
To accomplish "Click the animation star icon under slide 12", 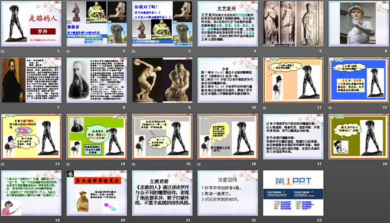I will pyautogui.click(x=330, y=107).
